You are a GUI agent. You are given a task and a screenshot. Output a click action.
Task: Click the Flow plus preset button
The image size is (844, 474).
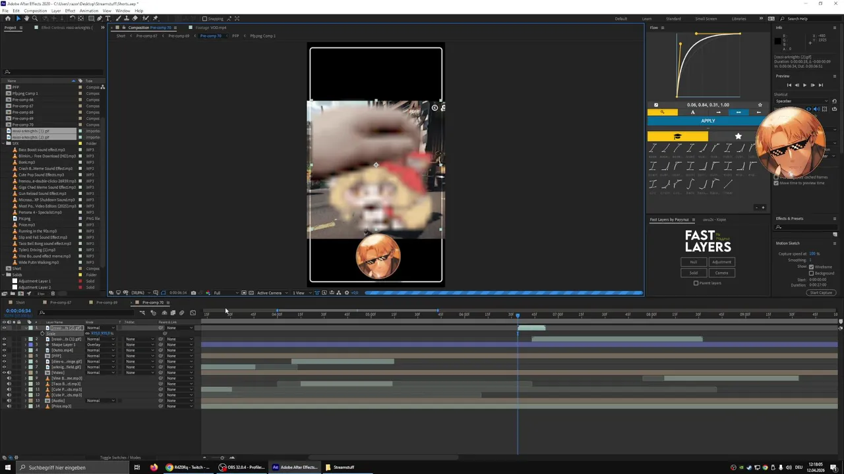coord(763,207)
